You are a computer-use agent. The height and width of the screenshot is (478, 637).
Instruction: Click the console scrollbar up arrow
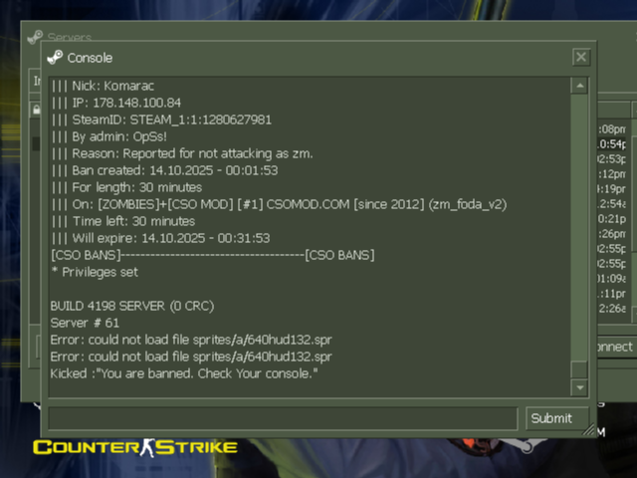click(579, 86)
